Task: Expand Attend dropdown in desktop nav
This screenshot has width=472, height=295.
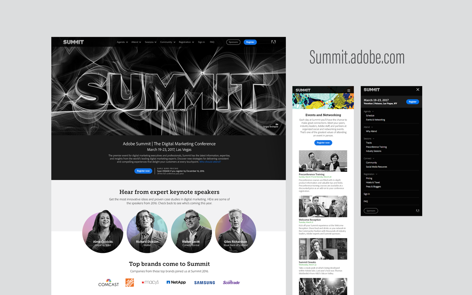Action: coord(136,42)
